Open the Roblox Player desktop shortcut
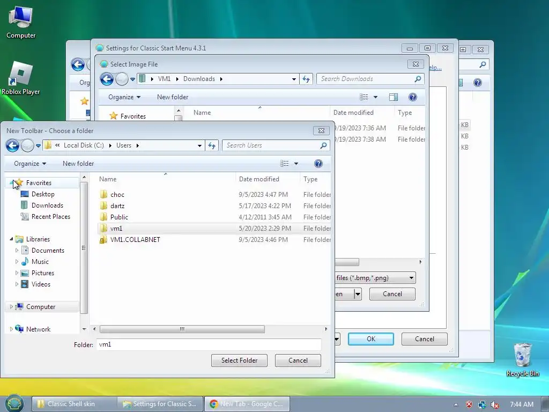The image size is (549, 412). 21,78
